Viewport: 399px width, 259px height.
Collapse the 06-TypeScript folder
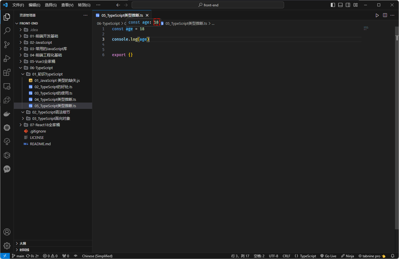41,68
